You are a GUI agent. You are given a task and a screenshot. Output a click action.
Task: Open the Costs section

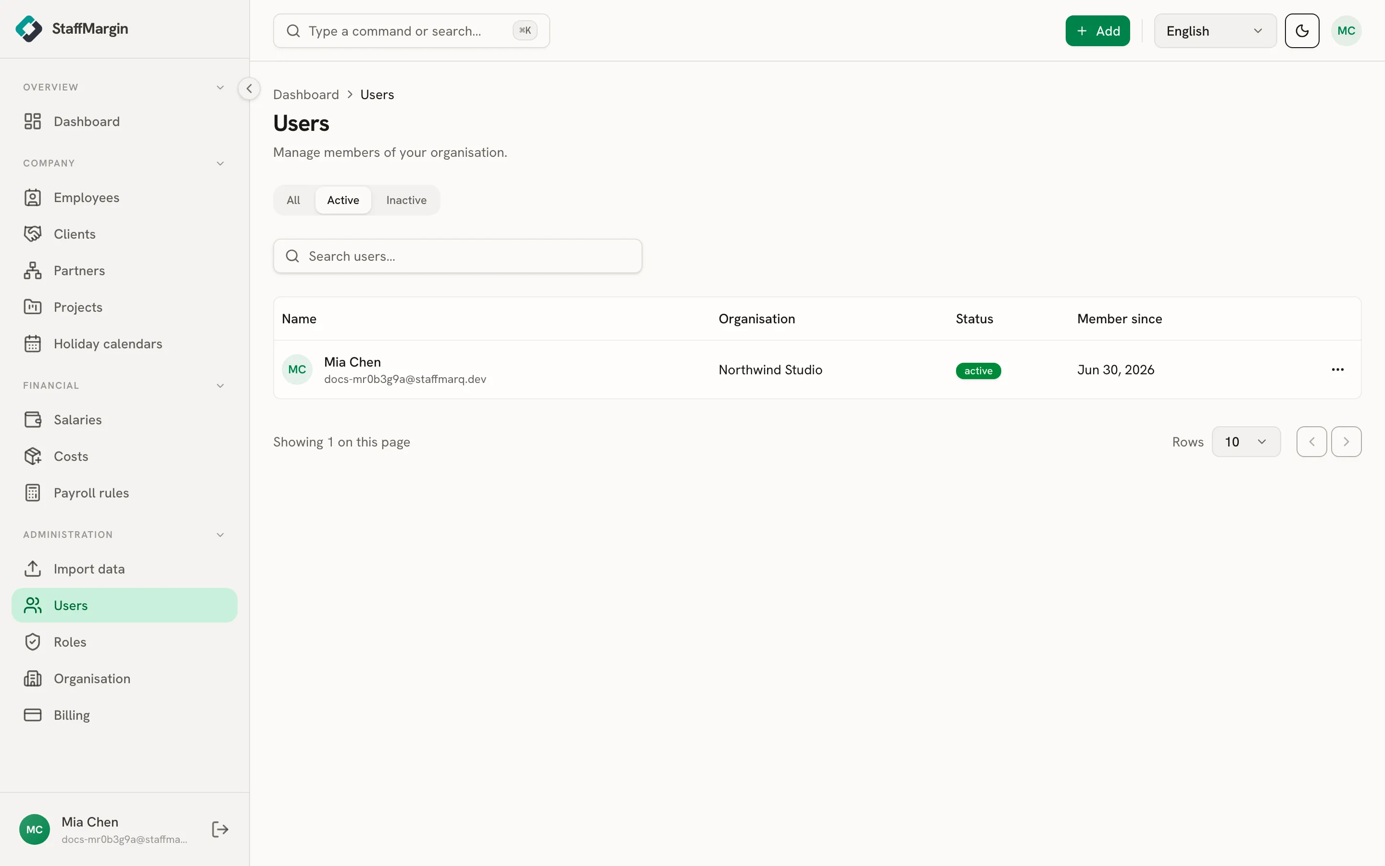124,457
